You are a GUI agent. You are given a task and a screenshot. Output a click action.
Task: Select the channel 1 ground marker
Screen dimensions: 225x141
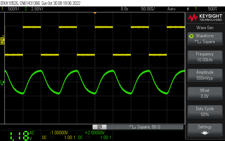[3, 41]
